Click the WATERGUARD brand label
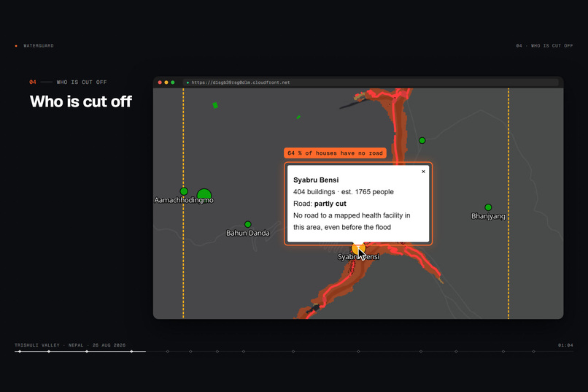The image size is (588, 392). click(39, 46)
